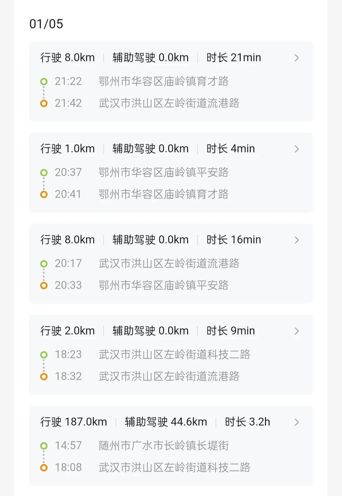Expand the 21:22 trip details chevron
Image resolution: width=342 pixels, height=496 pixels.
pyautogui.click(x=296, y=58)
